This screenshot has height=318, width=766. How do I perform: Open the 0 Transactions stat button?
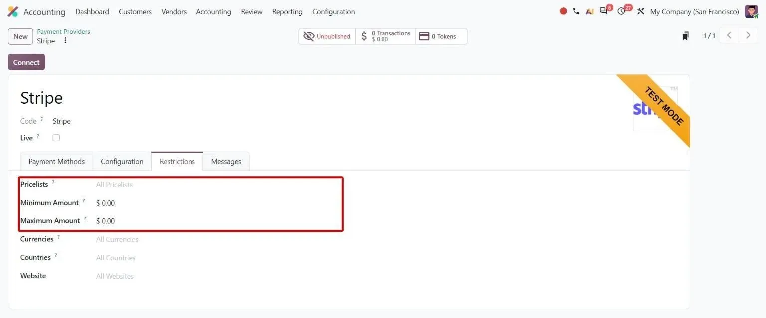click(385, 36)
